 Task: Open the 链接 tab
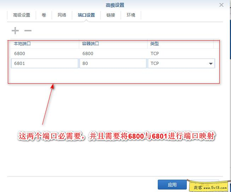111,15
